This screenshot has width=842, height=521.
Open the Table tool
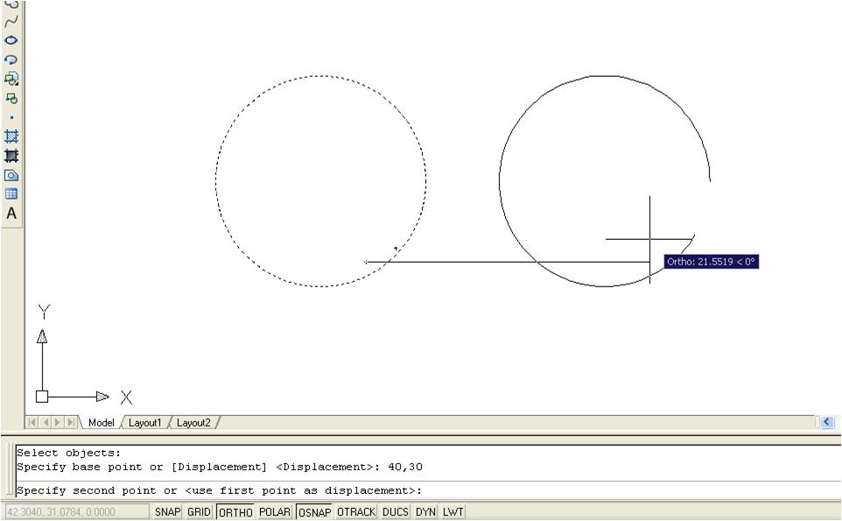pyautogui.click(x=11, y=194)
